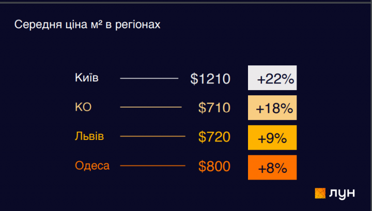Click the $1210 price value
The width and height of the screenshot is (372, 211).
click(210, 79)
